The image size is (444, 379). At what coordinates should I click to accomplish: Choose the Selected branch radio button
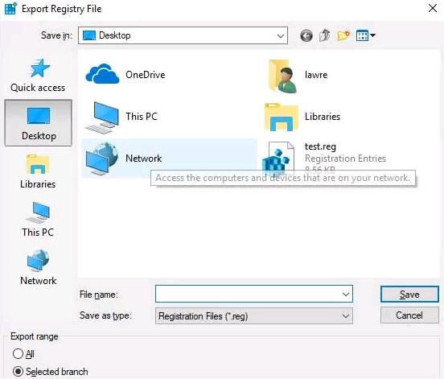pyautogui.click(x=50, y=372)
